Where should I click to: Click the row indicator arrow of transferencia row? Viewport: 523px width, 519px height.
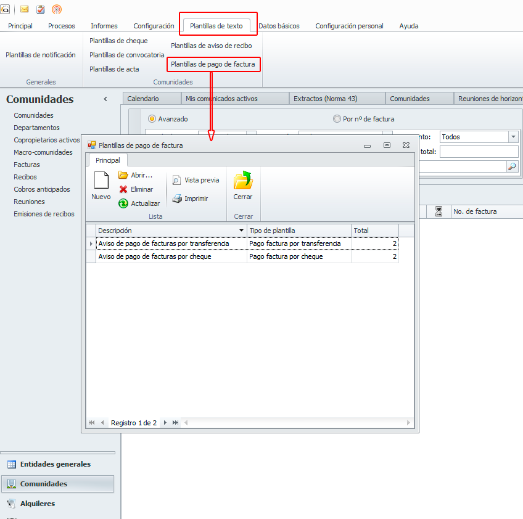[x=91, y=243]
